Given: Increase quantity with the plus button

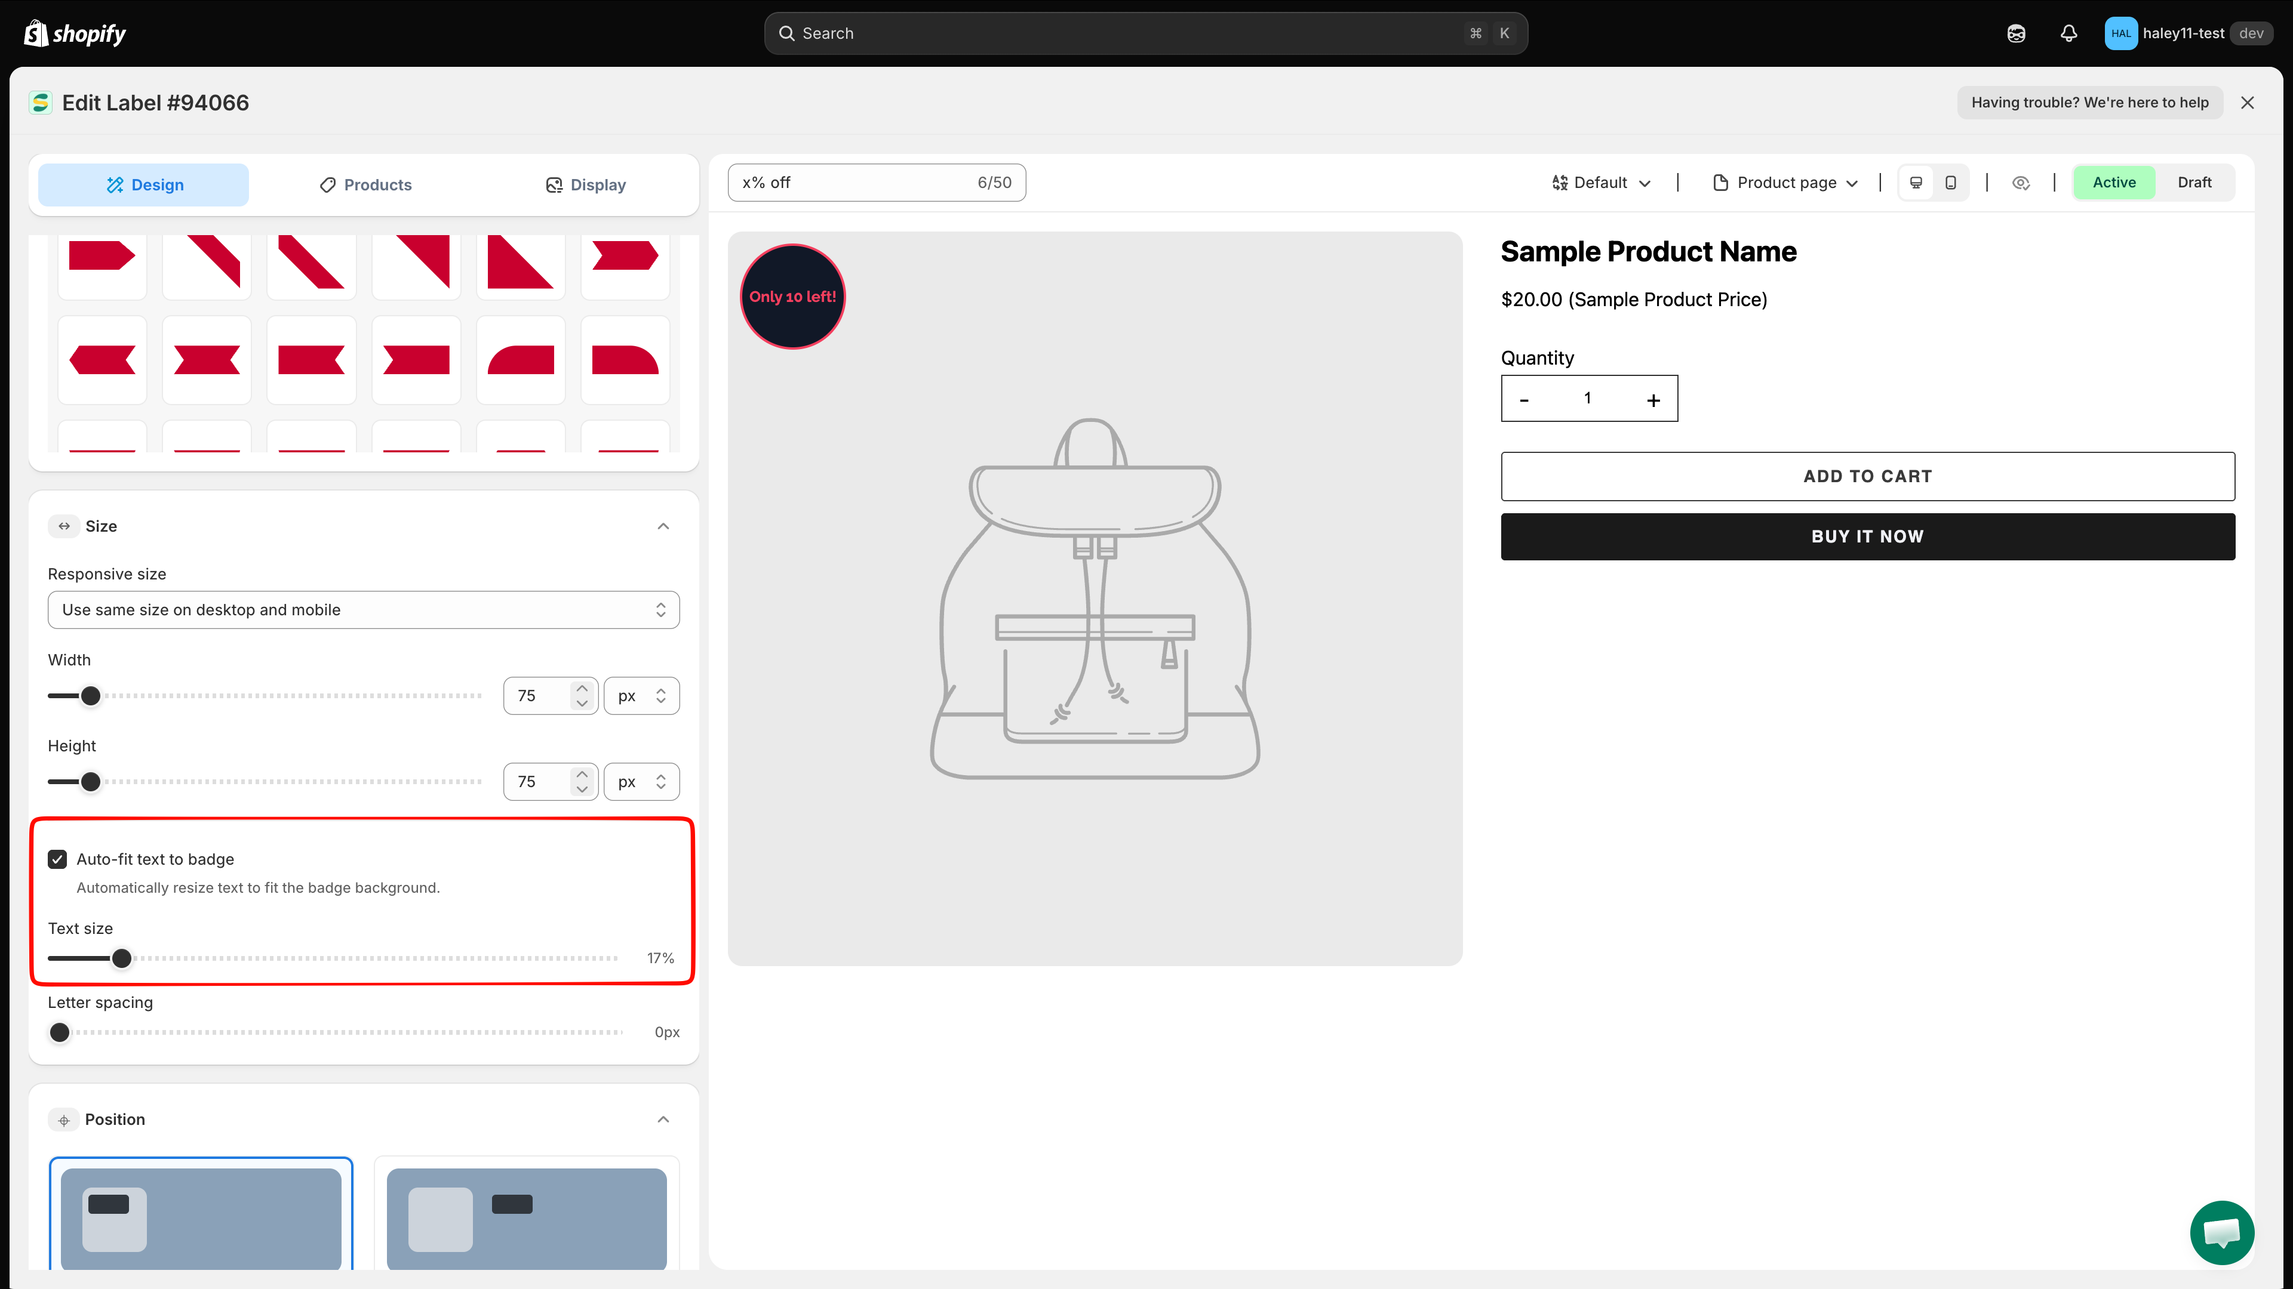Looking at the screenshot, I should point(1653,400).
